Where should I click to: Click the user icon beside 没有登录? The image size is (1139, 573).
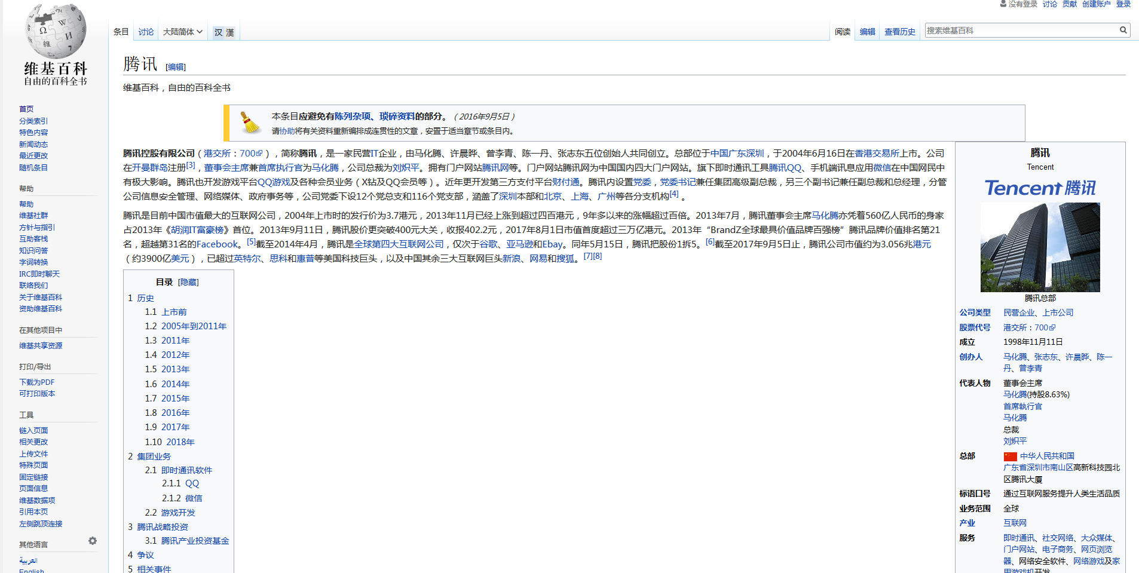click(1003, 4)
